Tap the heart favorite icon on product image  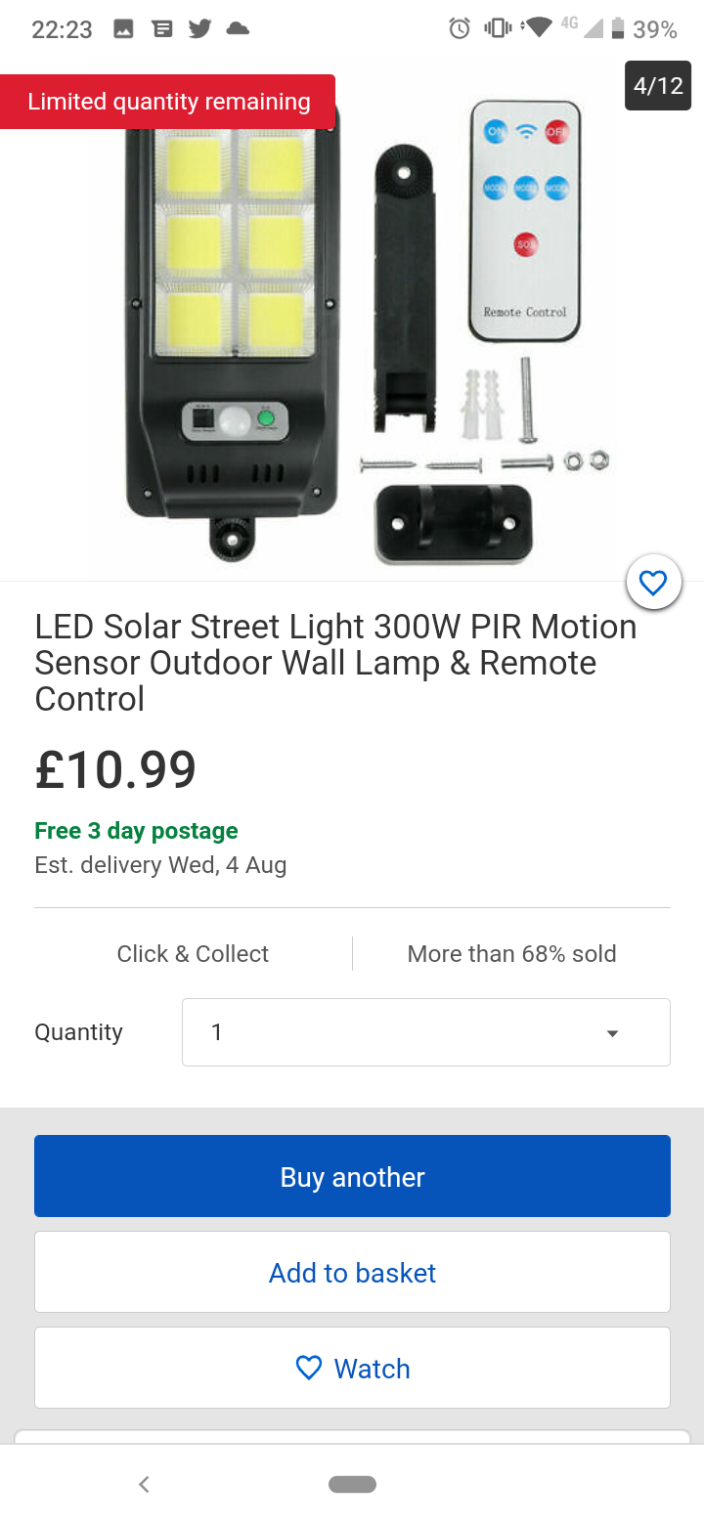tap(653, 584)
